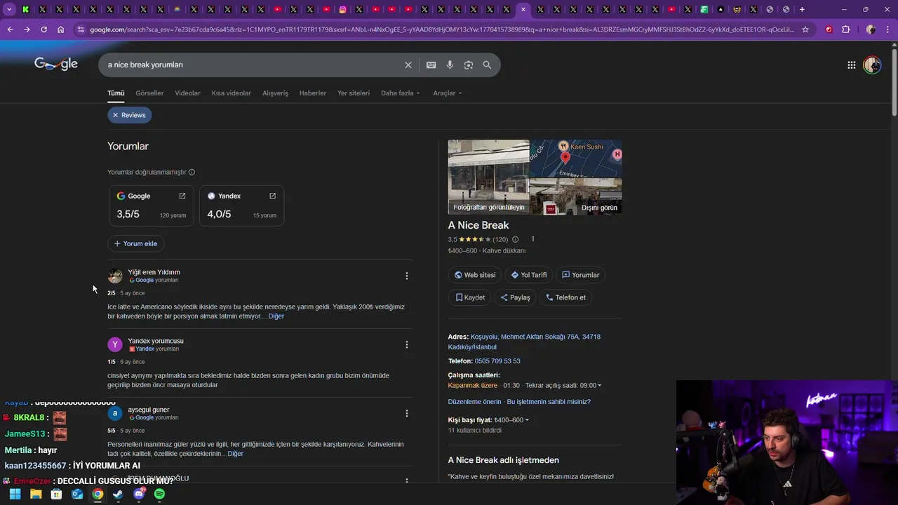Viewport: 898px width, 505px height.
Task: Switch to Yer siteleri tab
Action: coord(354,93)
